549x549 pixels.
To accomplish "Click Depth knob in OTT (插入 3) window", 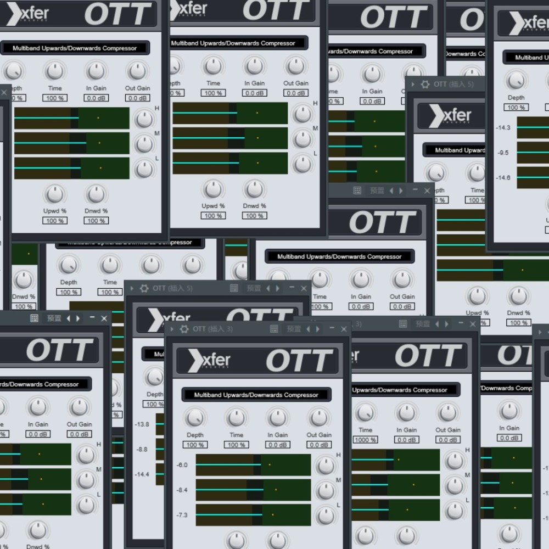I will tap(195, 418).
